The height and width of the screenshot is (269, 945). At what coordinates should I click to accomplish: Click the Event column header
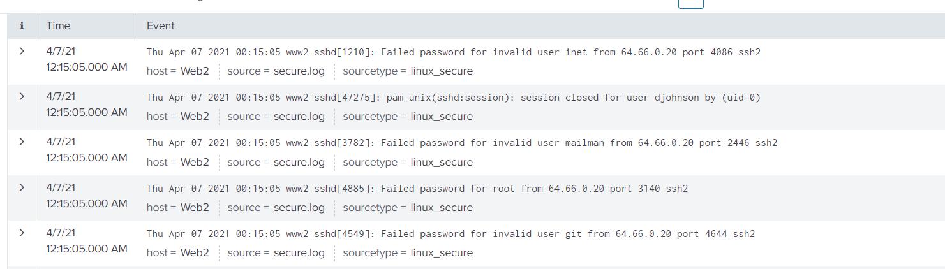[x=161, y=26]
